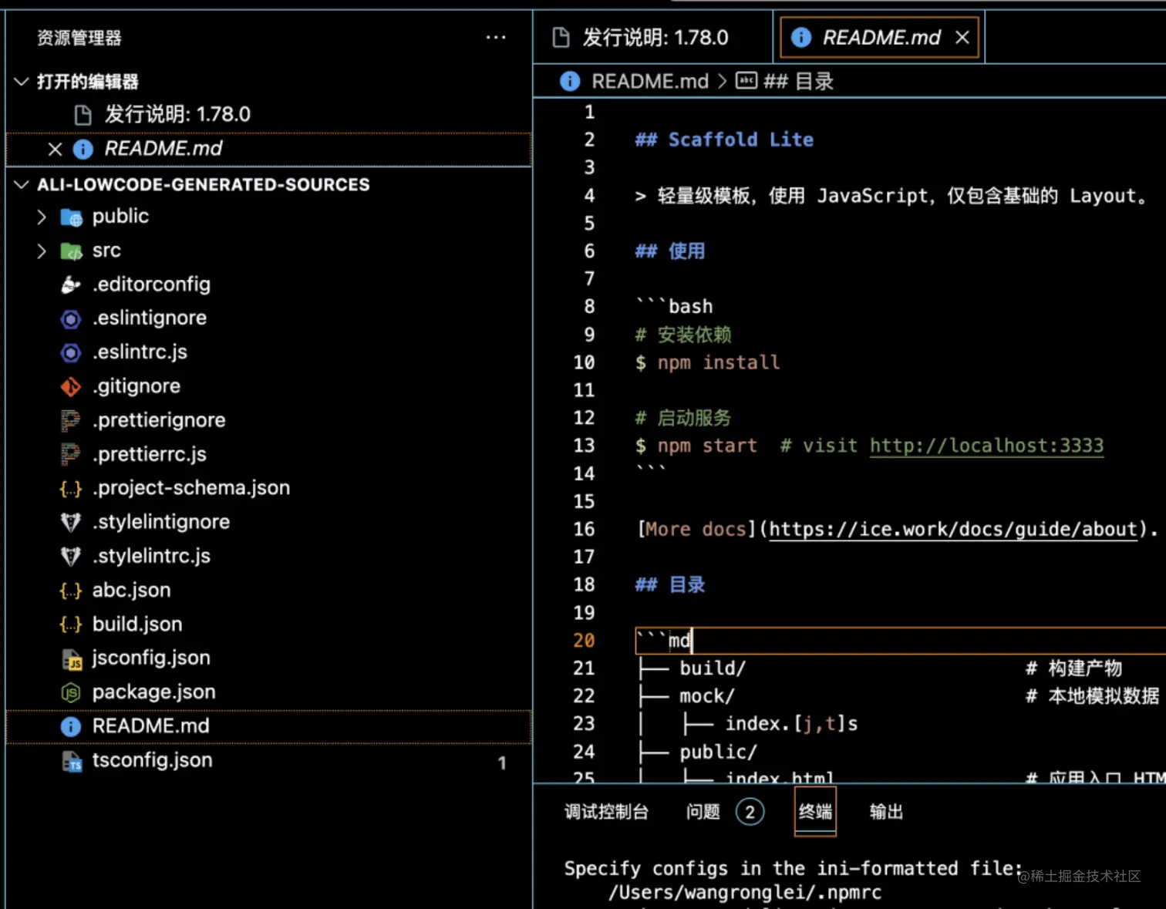Switch to the 输出 panel tab
1166x909 pixels.
coord(886,812)
